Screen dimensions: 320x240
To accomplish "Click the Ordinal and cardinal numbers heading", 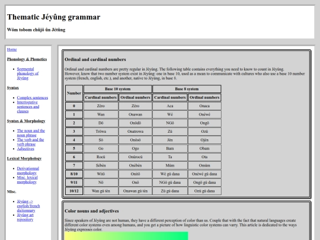I will click(95, 59).
